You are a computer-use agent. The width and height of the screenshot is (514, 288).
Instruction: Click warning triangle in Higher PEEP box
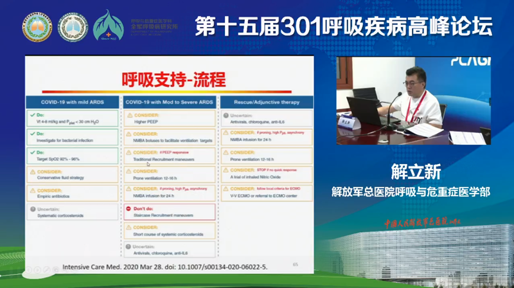tap(130, 115)
